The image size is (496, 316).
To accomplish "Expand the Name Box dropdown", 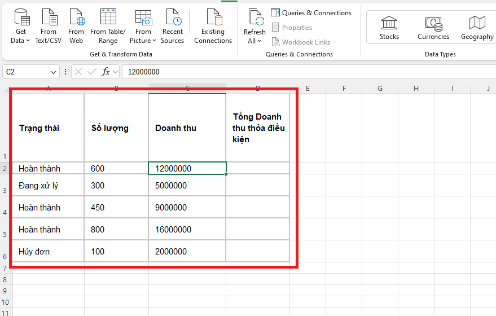I will 53,72.
